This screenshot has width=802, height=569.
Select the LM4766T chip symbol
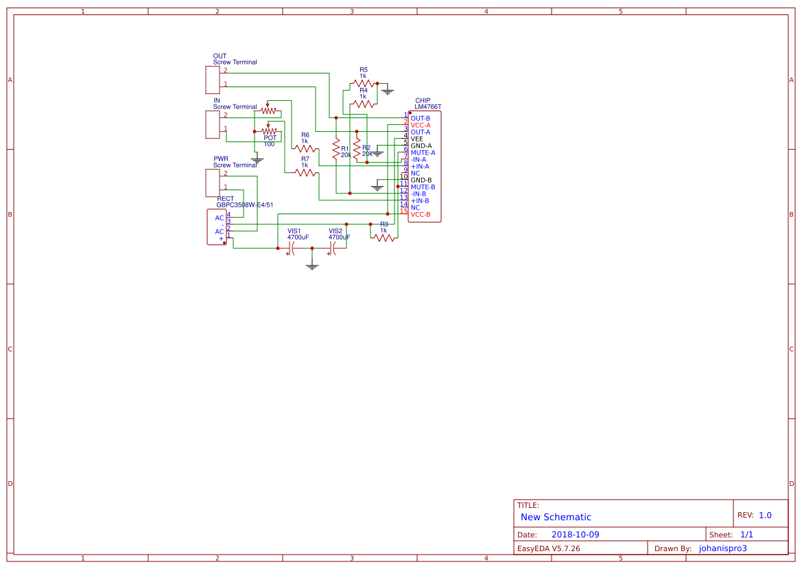click(424, 165)
